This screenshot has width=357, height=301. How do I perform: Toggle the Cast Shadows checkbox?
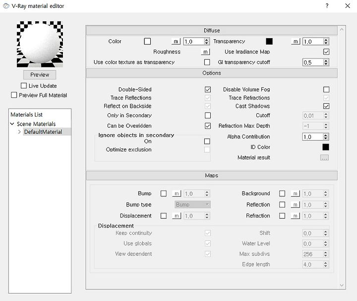(x=326, y=106)
